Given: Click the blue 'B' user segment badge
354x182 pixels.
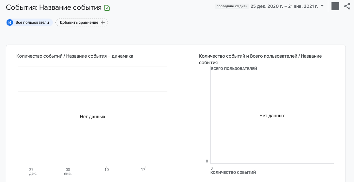Looking at the screenshot, I should (x=10, y=22).
